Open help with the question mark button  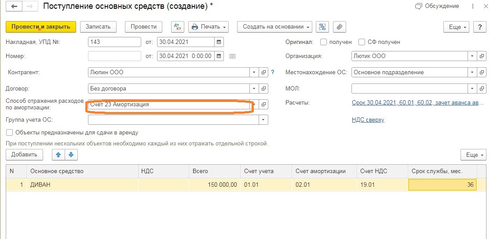[480, 27]
